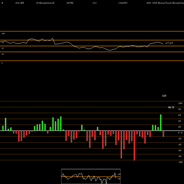The image size is (184, 184).
Task: Click the MR axis label -20
Action: pos(180,139)
